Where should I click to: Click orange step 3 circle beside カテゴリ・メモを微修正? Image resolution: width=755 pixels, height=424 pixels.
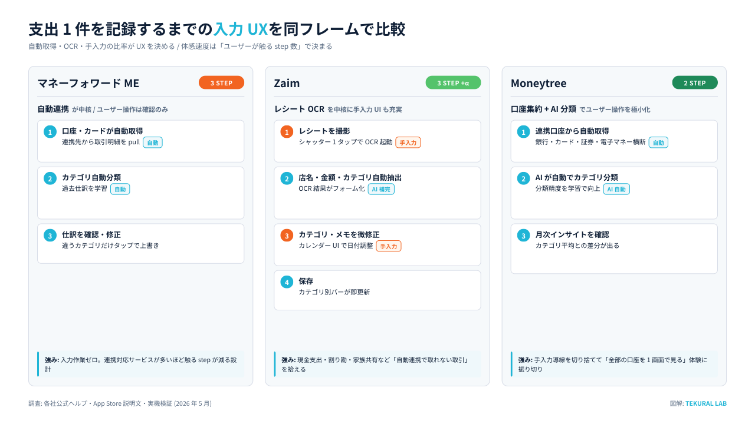(287, 236)
